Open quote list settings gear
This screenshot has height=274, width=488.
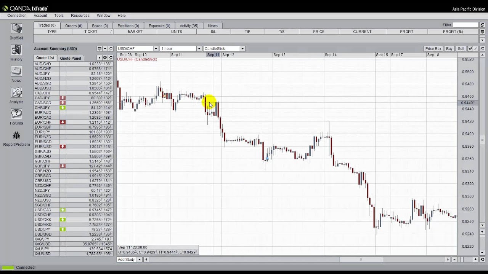tap(105, 58)
